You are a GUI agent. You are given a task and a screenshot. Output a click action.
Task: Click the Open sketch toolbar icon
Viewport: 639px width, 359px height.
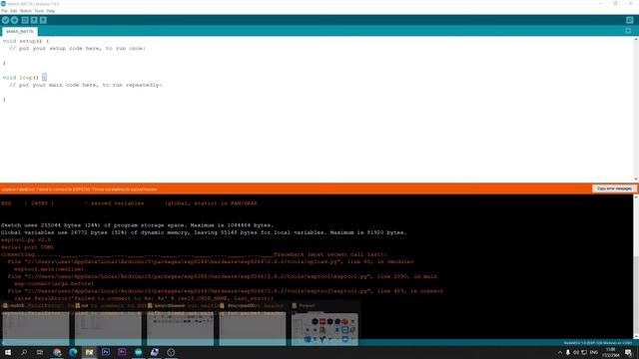tap(34, 20)
